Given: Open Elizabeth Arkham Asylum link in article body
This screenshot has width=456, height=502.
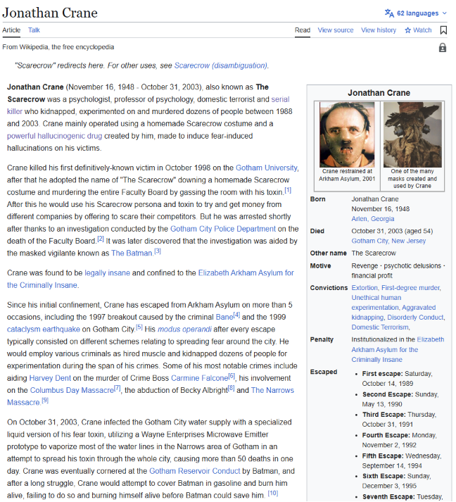Looking at the screenshot, I should pos(246,272).
